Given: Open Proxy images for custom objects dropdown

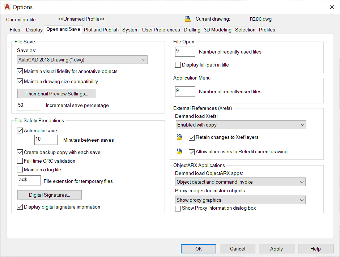Looking at the screenshot, I should 241,200.
